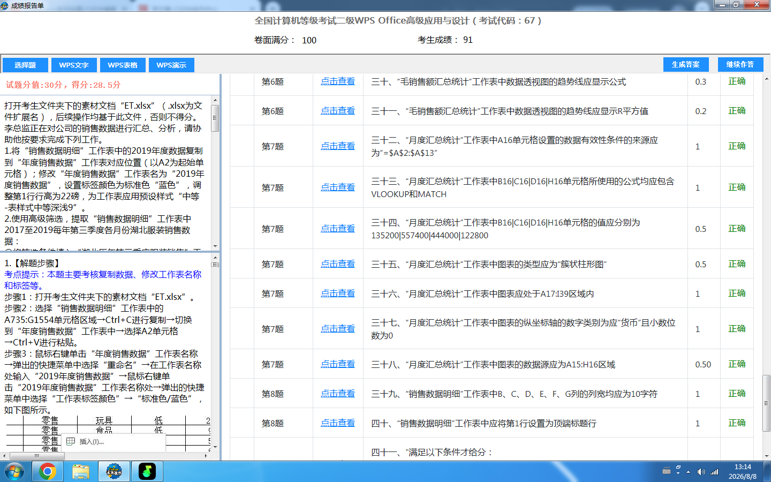Click the 正确 result for item 三十五

pyautogui.click(x=737, y=264)
